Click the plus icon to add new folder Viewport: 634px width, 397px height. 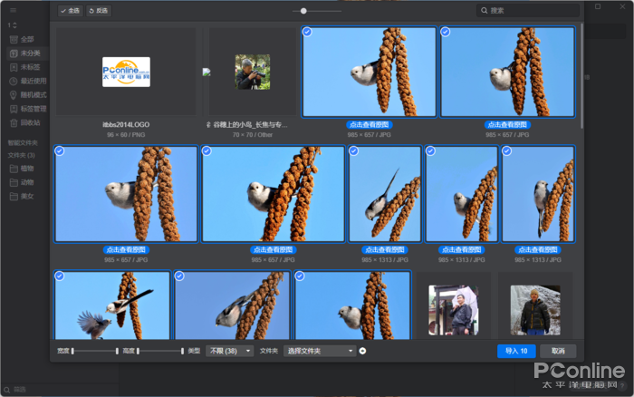pos(362,351)
